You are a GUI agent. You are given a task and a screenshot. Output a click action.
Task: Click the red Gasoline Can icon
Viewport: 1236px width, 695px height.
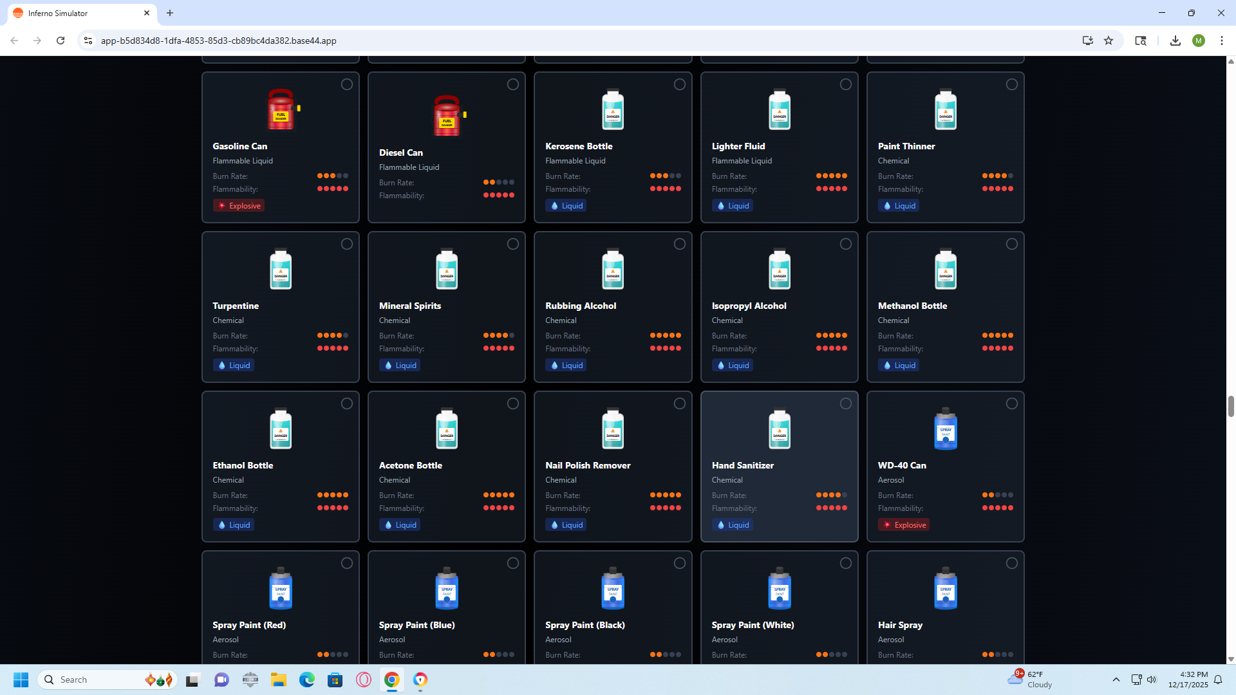click(x=281, y=109)
